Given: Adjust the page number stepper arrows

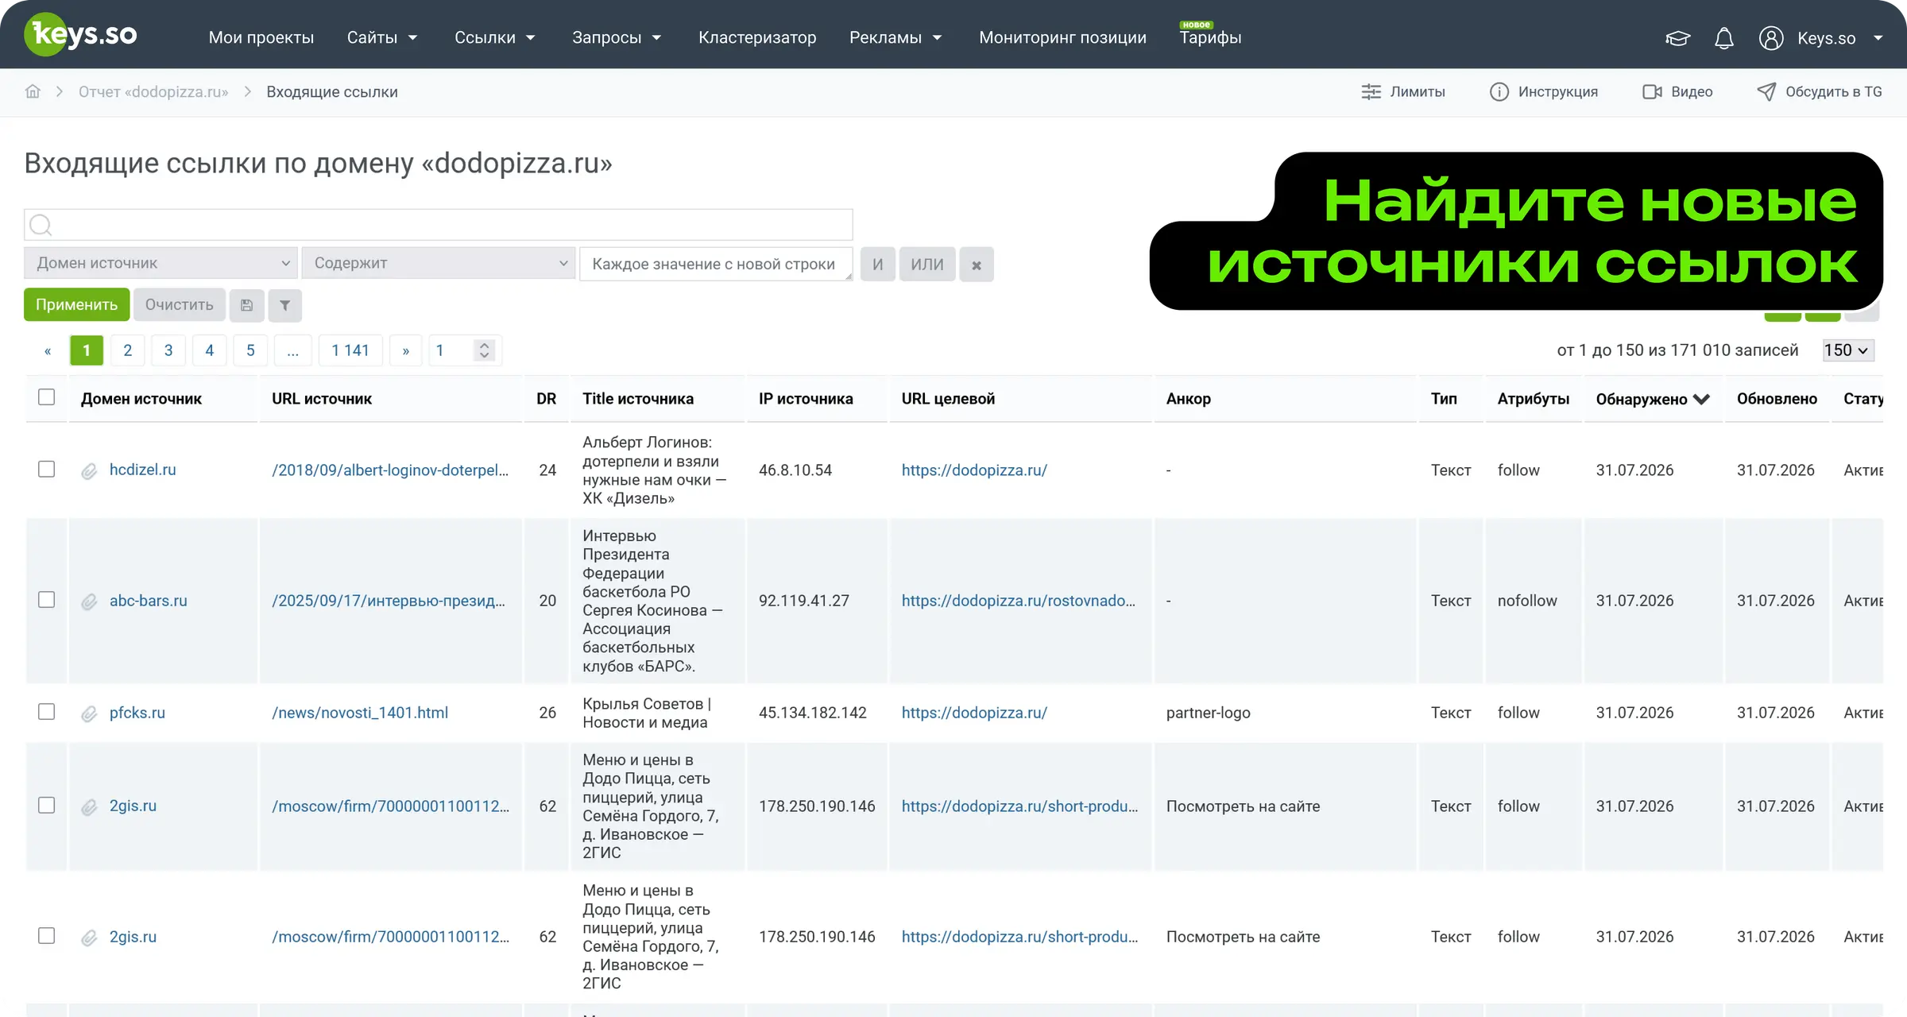Looking at the screenshot, I should pos(484,350).
